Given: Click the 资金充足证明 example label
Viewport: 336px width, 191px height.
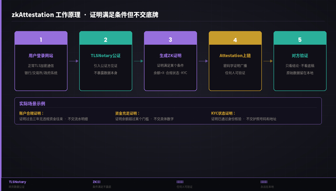Looking at the screenshot, I should tap(128, 113).
